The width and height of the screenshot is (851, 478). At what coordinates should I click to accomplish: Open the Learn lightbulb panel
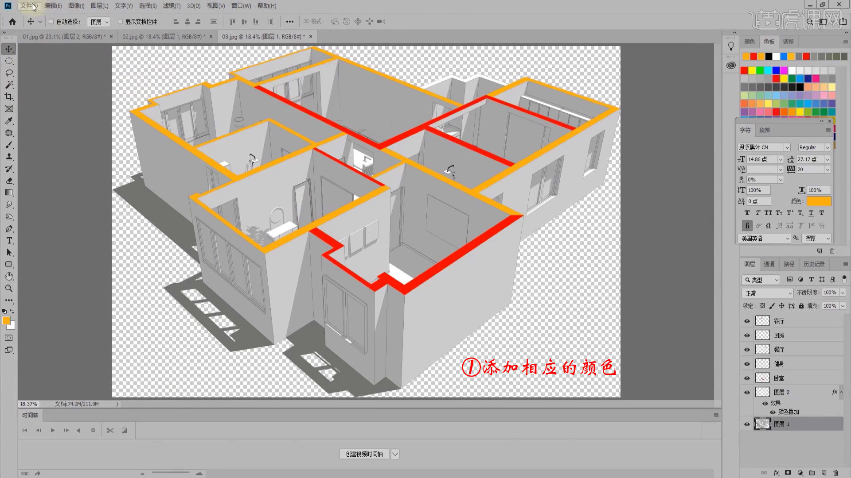click(731, 46)
